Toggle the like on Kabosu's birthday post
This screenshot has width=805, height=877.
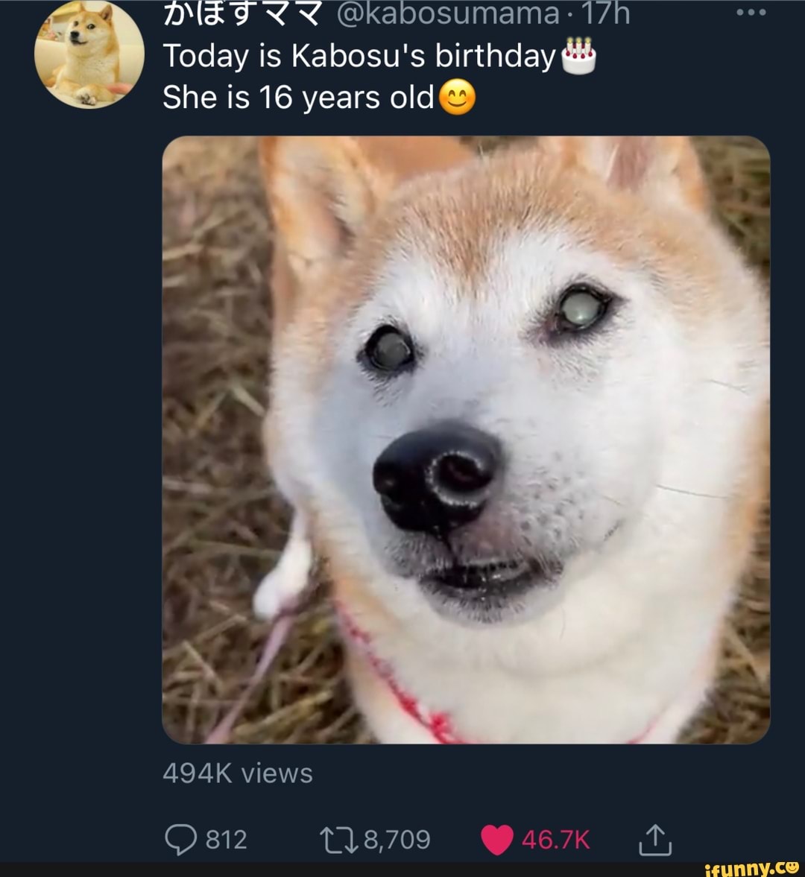[x=497, y=837]
